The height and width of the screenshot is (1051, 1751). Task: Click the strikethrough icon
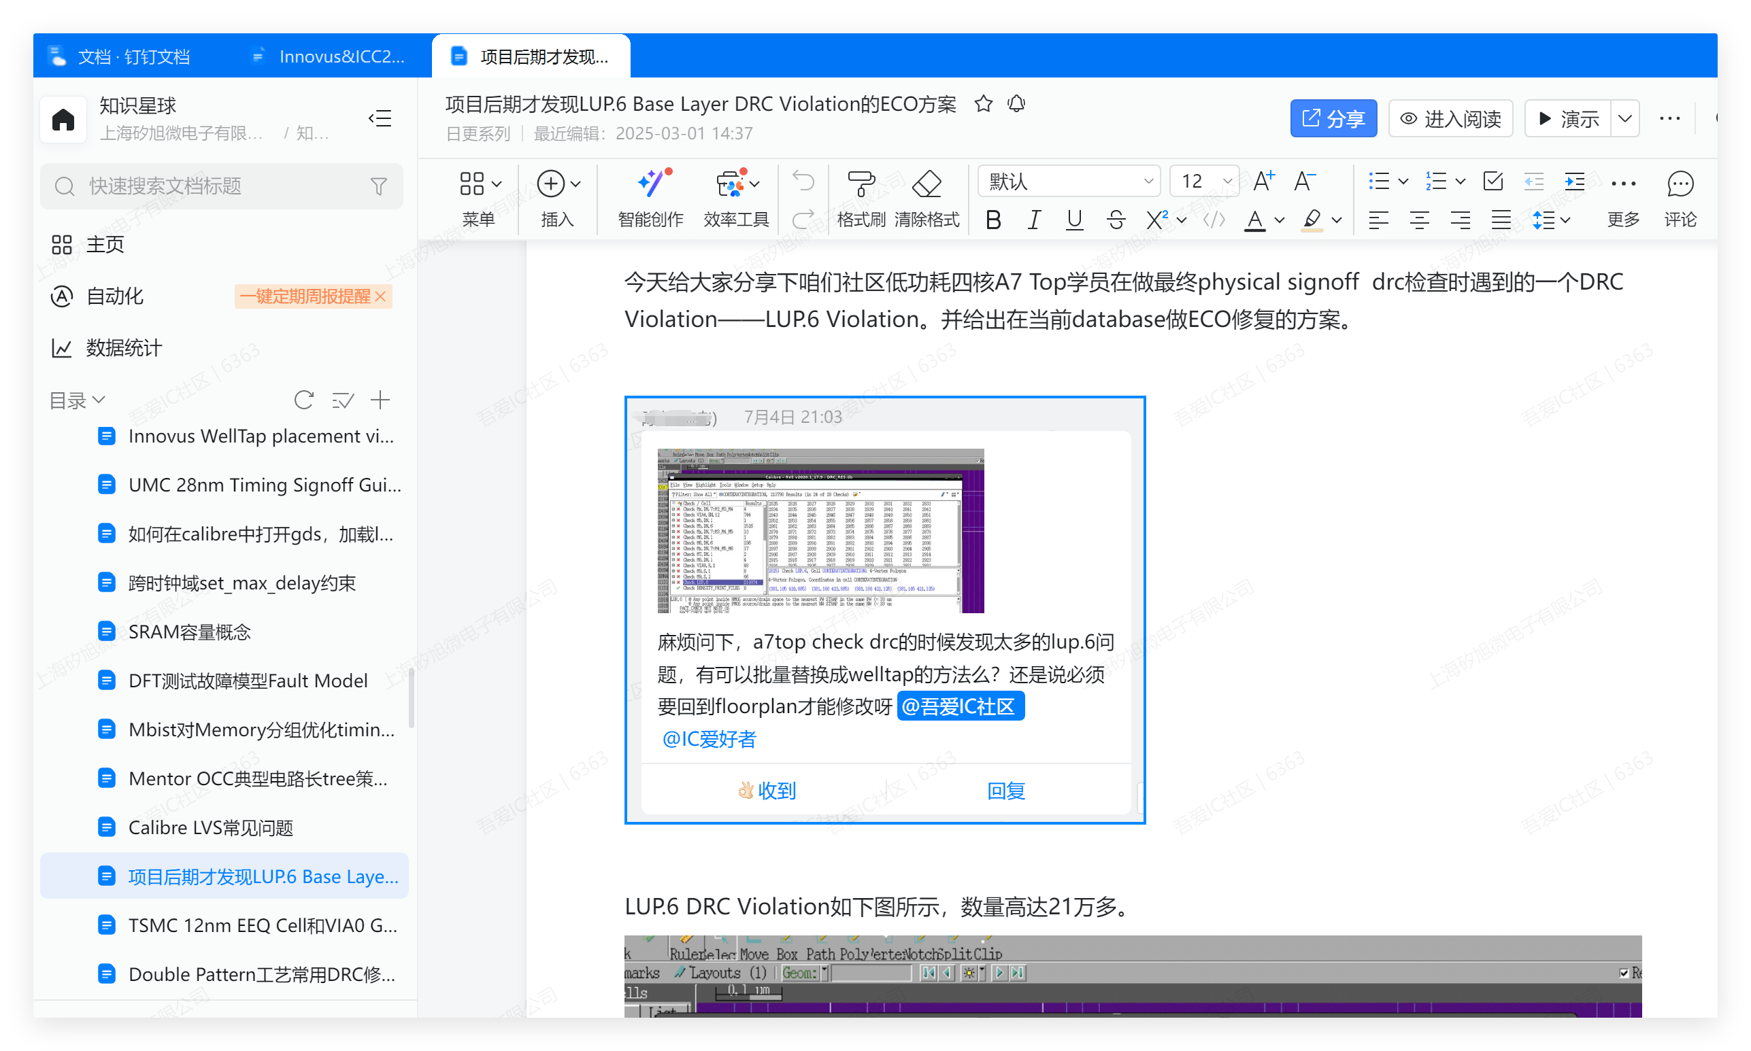[x=1116, y=220]
